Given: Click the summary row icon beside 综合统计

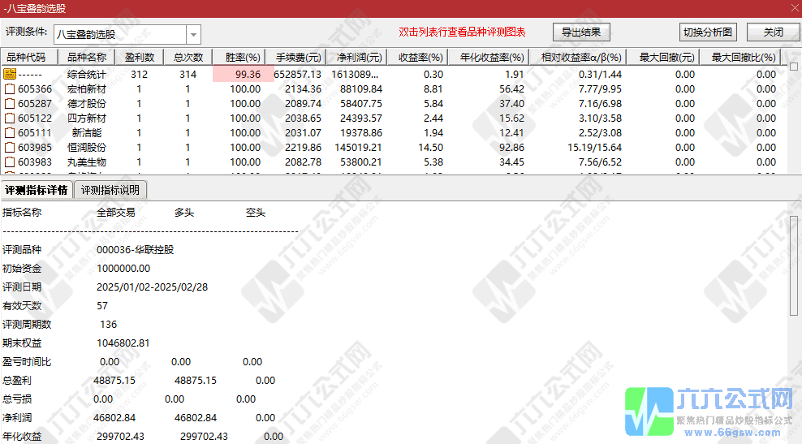Looking at the screenshot, I should 10,74.
